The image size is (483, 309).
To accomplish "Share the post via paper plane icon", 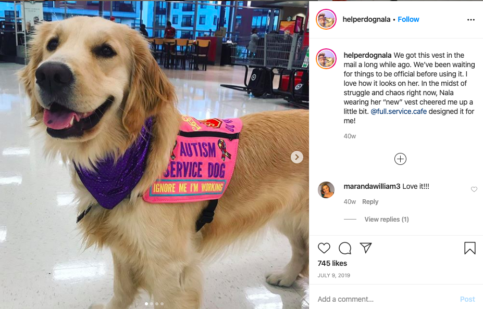I will pyautogui.click(x=366, y=248).
